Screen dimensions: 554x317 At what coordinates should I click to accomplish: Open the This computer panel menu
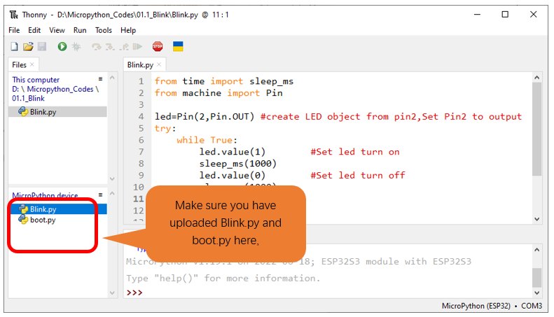[x=100, y=78]
